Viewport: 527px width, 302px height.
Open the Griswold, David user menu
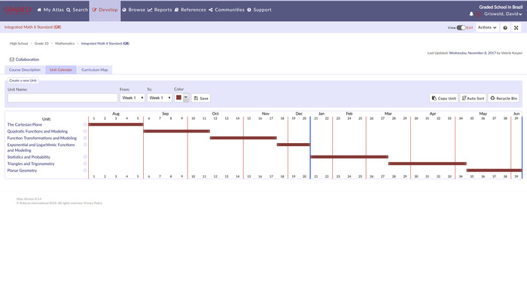tap(500, 14)
